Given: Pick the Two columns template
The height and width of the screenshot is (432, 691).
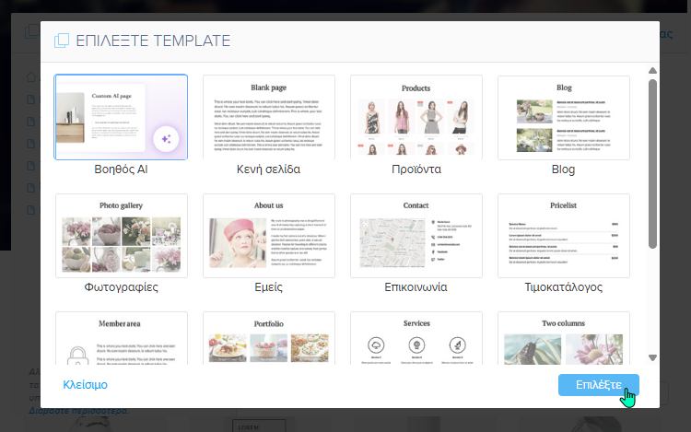Looking at the screenshot, I should [x=563, y=339].
